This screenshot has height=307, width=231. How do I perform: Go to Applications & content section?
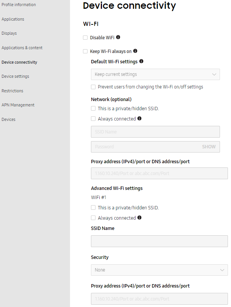22,48
